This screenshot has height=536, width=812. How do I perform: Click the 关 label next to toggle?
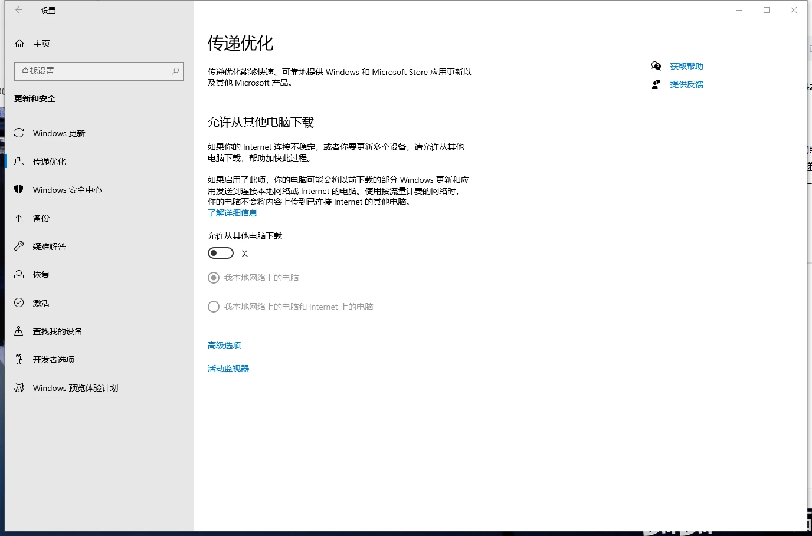coord(245,254)
